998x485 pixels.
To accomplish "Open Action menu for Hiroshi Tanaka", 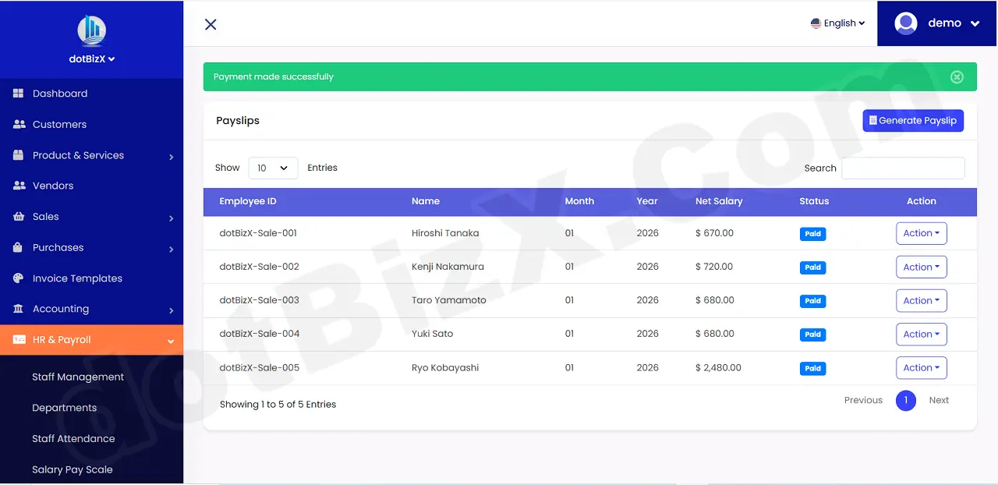I will coord(921,232).
